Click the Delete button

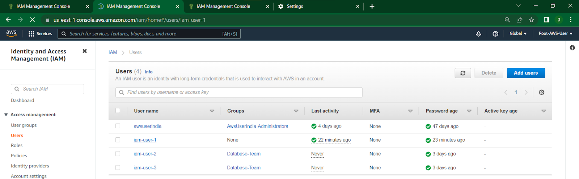[489, 73]
